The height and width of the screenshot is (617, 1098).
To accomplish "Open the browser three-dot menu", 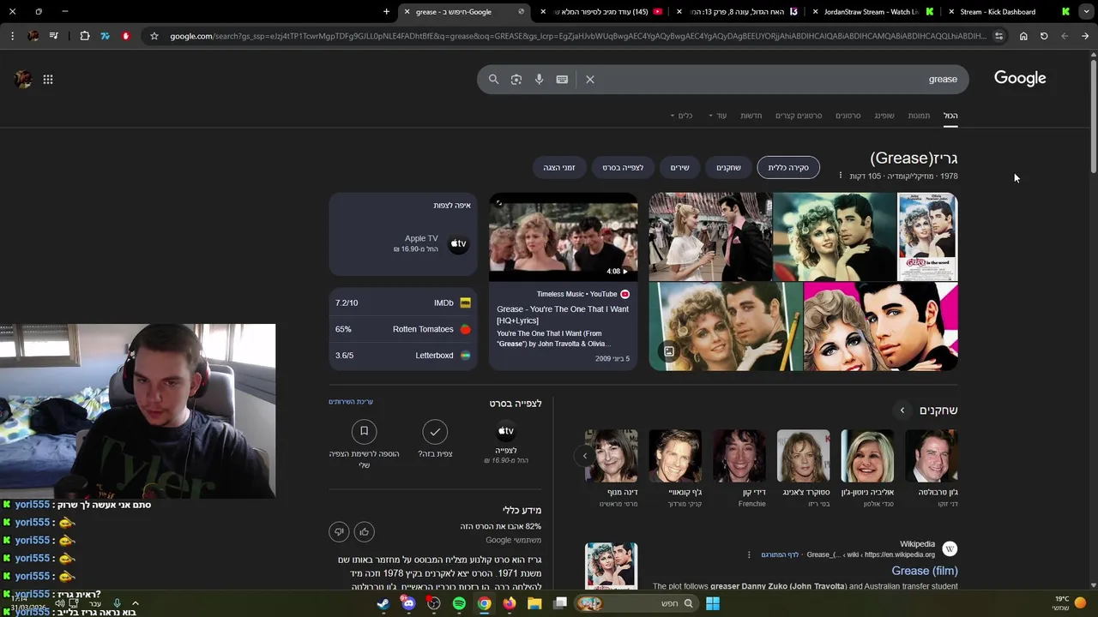I will point(12,36).
